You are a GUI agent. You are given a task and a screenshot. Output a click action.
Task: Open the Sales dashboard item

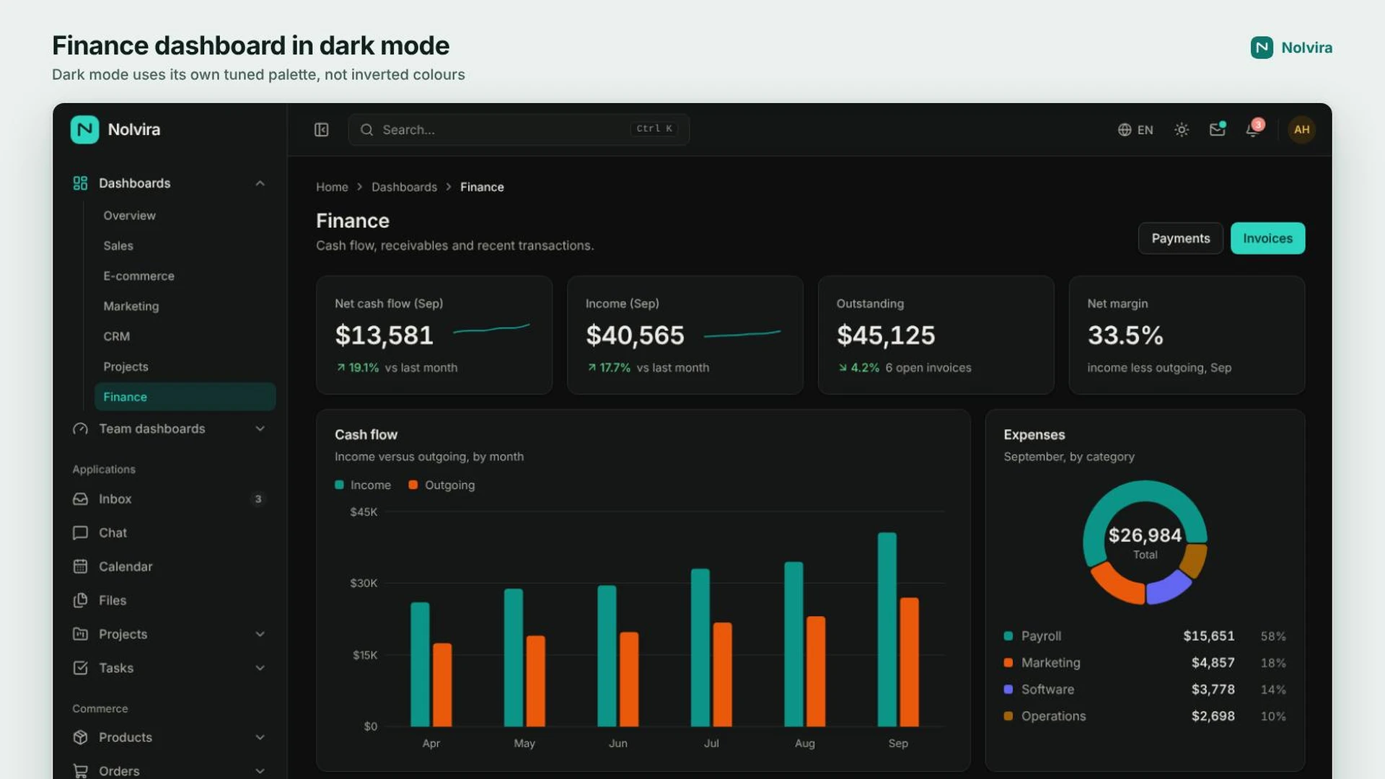click(185, 246)
